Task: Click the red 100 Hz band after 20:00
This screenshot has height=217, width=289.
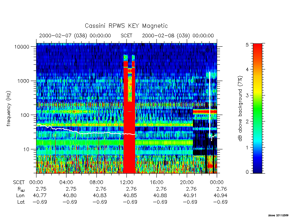Action: [204, 111]
